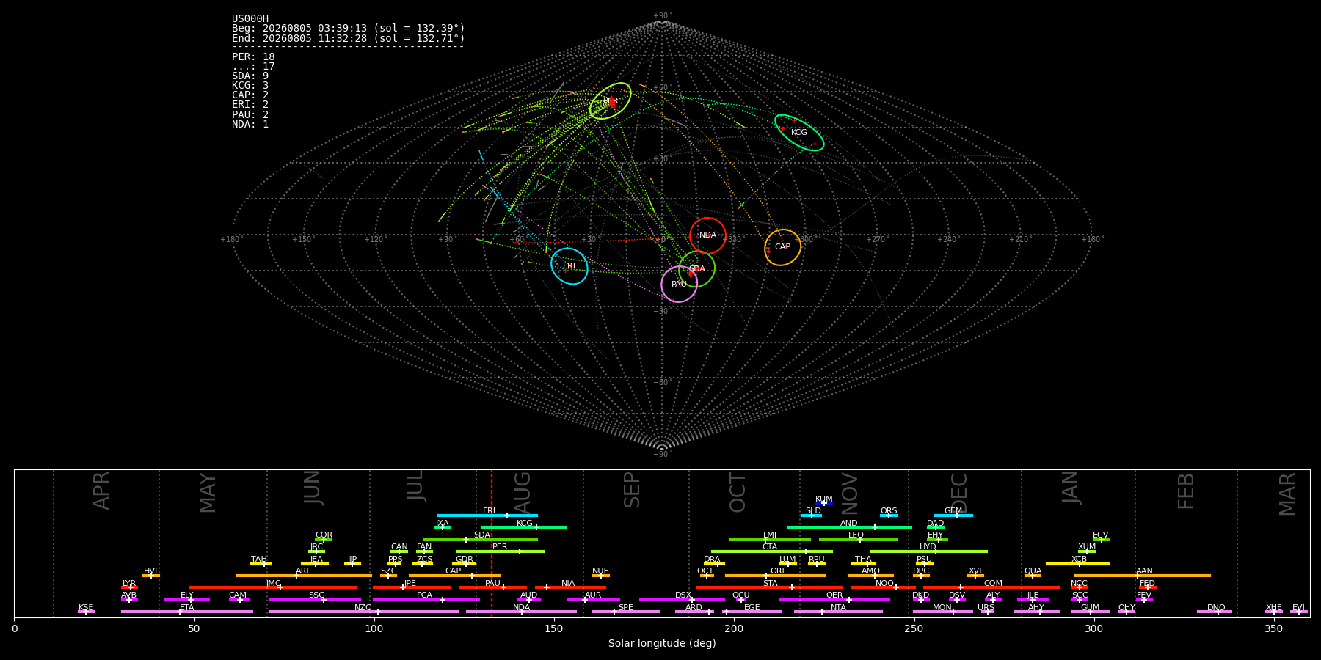
Task: Select the ETA shower bar
Action: (x=187, y=612)
